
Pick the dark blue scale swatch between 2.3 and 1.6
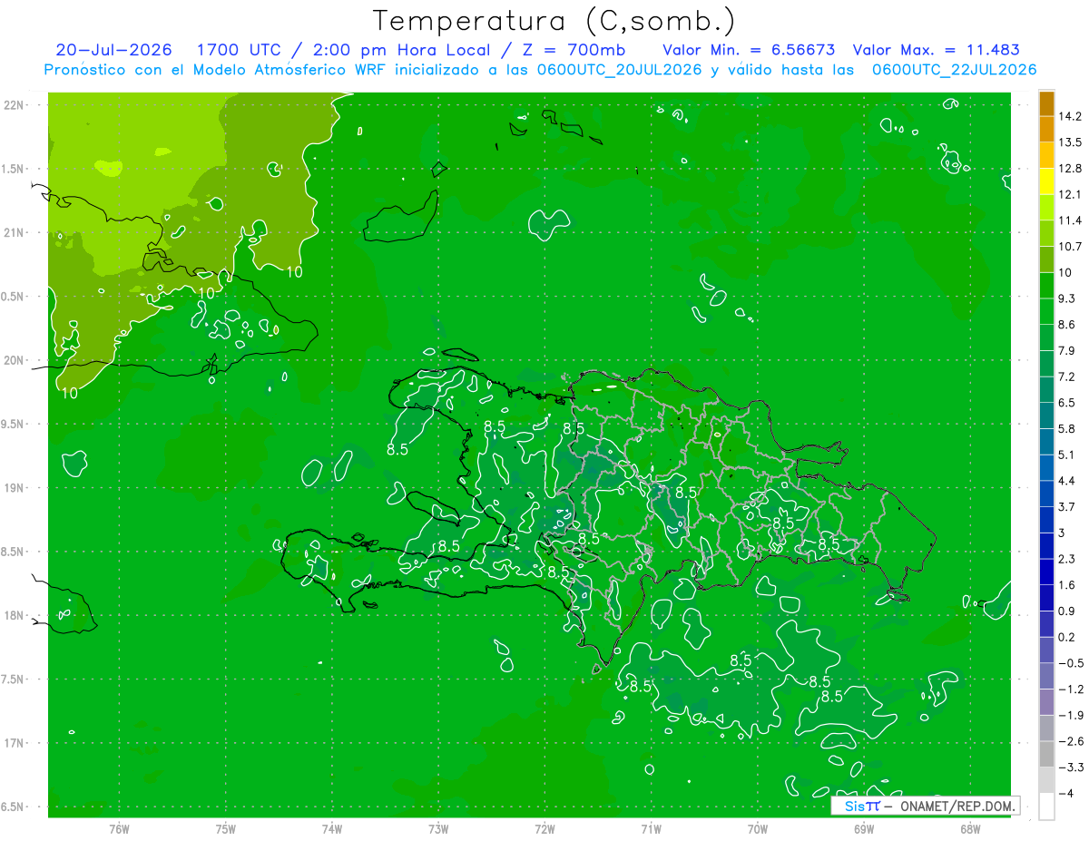(x=1046, y=572)
